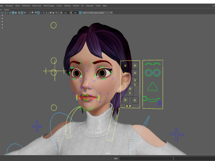This screenshot has width=215, height=161.
Task: Open the Mesh menu
Action: (x=17, y=6)
